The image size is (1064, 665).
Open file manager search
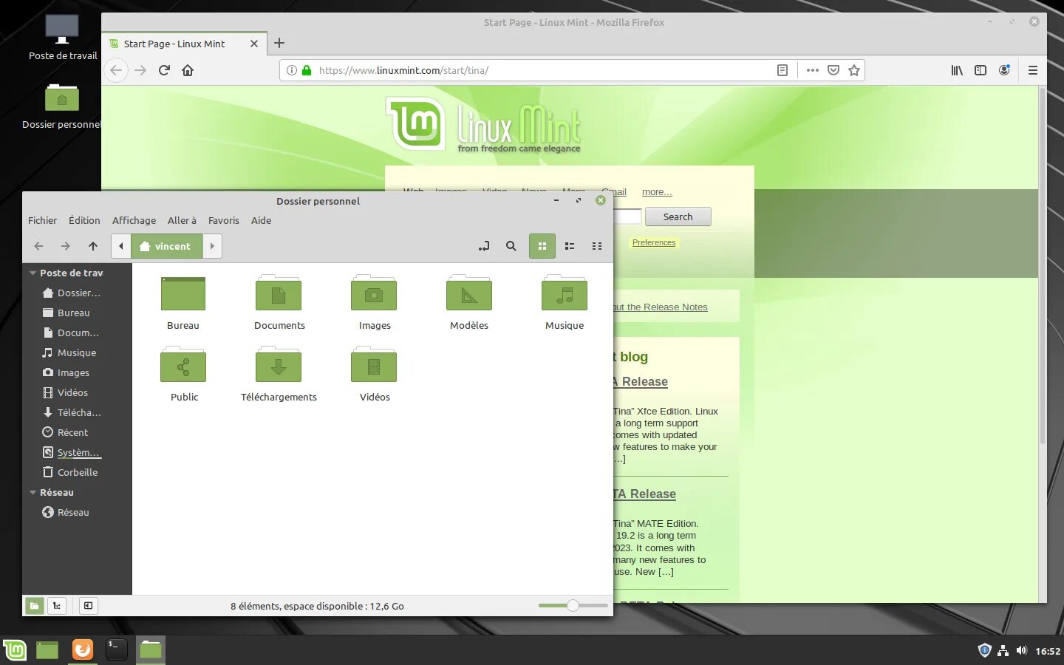tap(511, 246)
